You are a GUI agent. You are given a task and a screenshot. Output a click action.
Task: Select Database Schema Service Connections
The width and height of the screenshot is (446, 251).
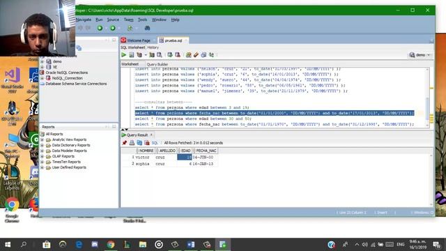(76, 84)
